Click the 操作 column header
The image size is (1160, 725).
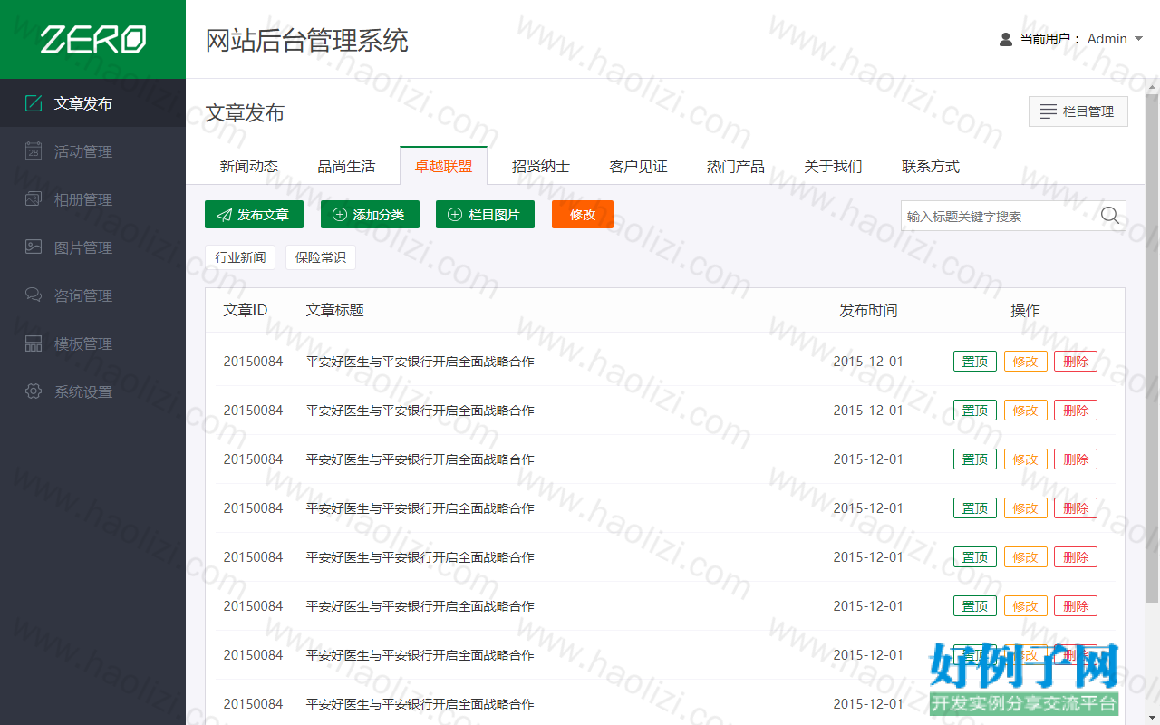click(1025, 310)
